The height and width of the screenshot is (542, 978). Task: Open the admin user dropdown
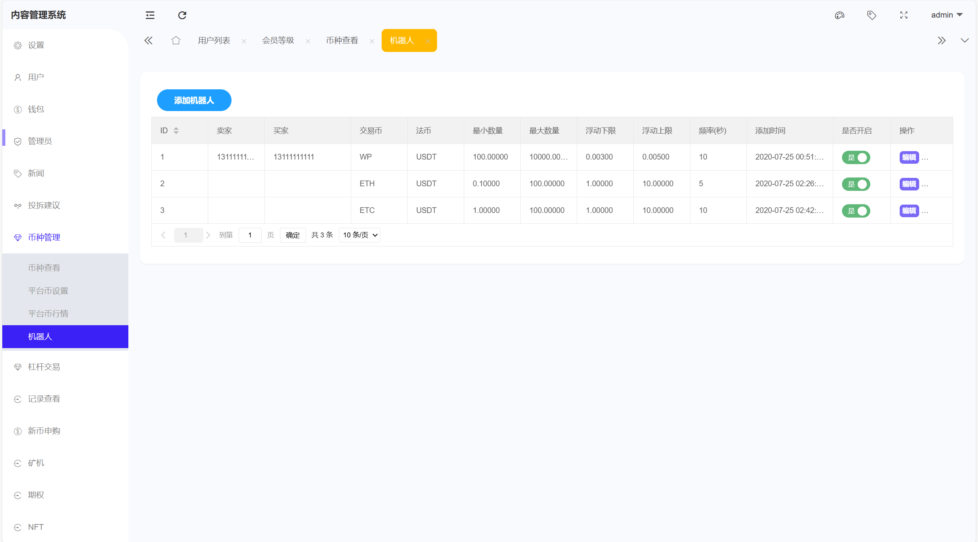[x=946, y=15]
